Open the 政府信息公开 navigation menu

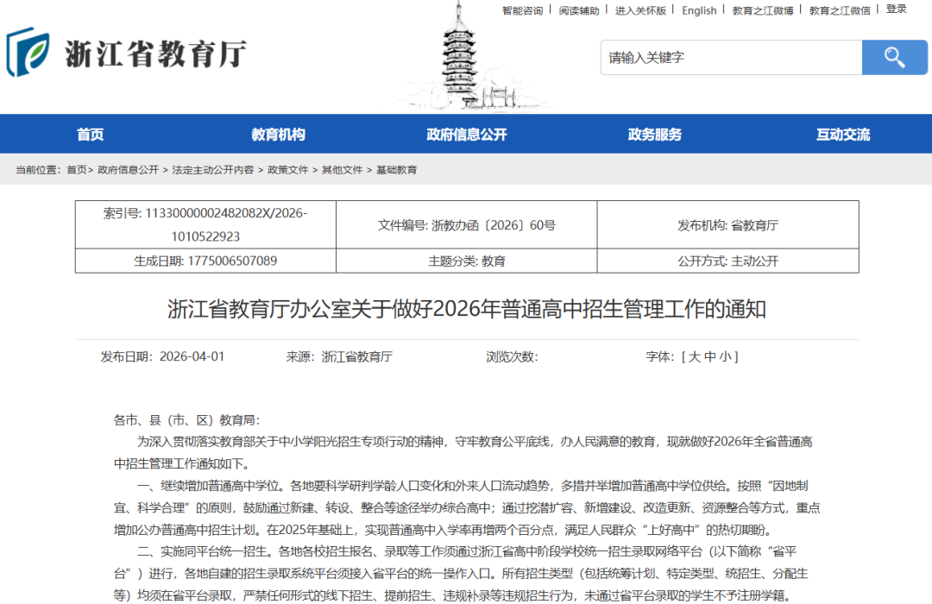click(x=466, y=134)
